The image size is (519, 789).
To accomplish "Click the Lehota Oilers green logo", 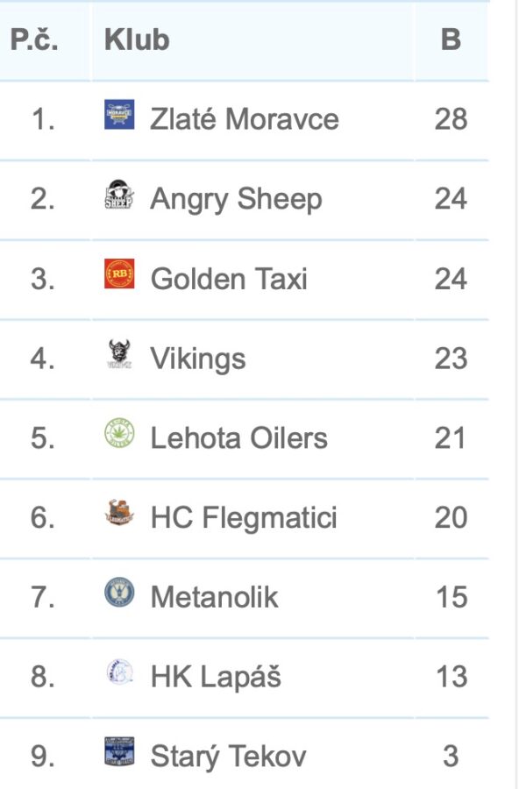I will click(119, 433).
